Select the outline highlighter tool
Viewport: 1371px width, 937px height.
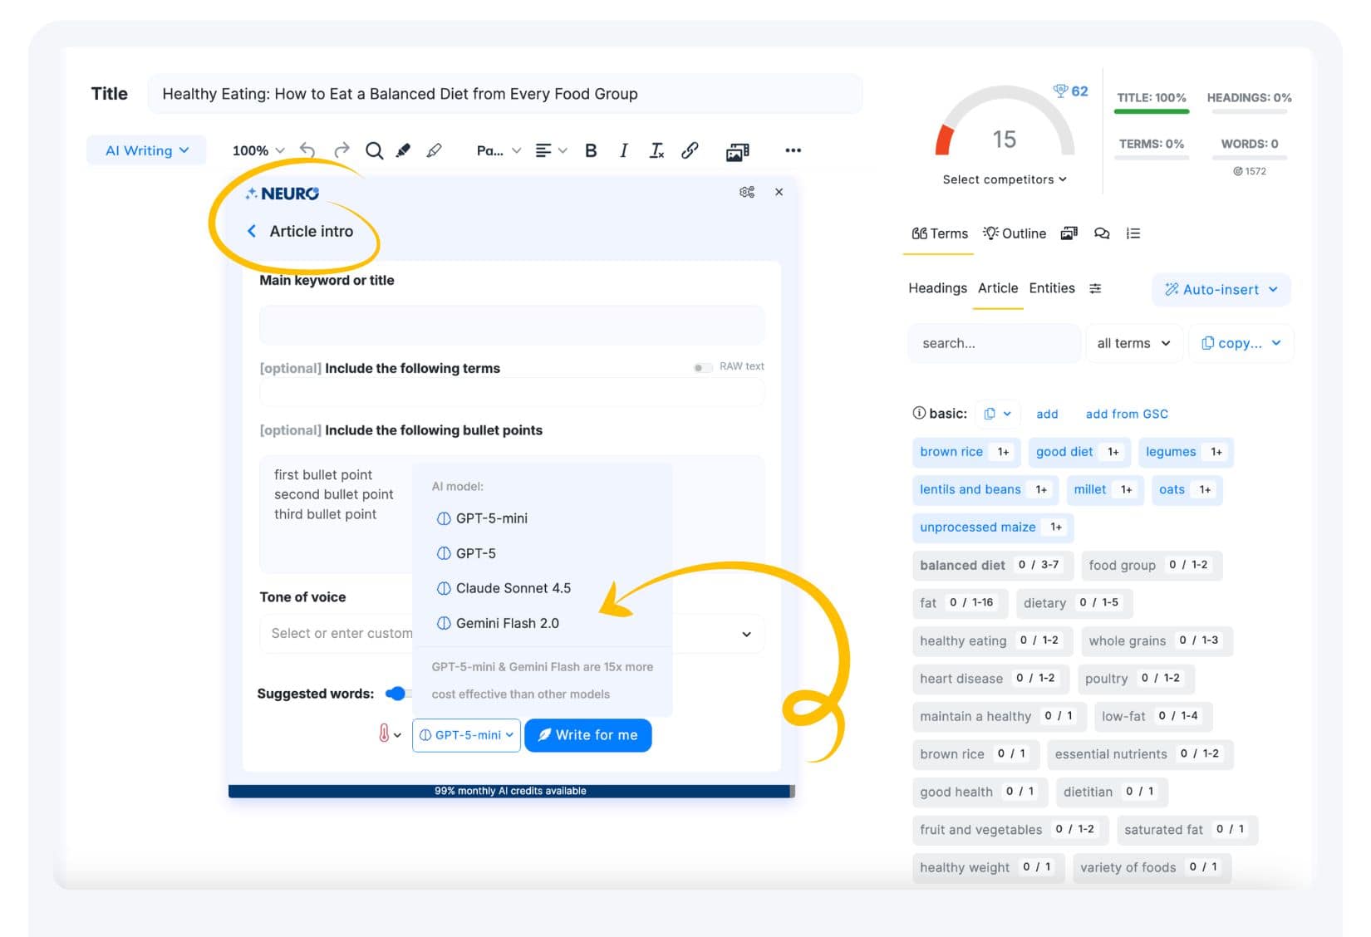pos(434,150)
